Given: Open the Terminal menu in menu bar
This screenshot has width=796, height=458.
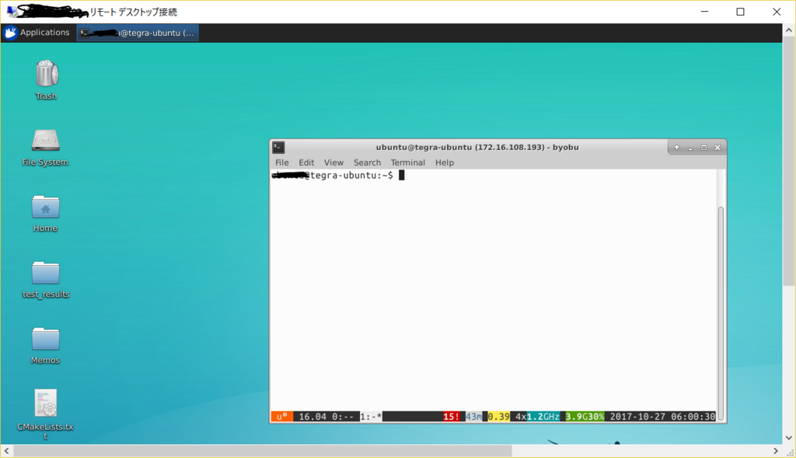Looking at the screenshot, I should 407,163.
